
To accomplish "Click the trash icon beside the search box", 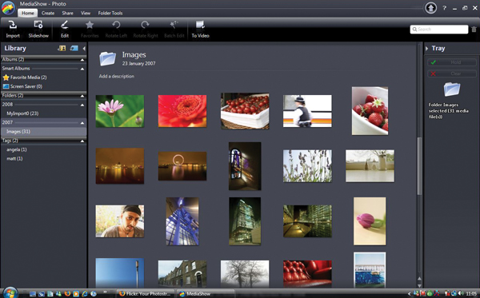I will pyautogui.click(x=474, y=30).
